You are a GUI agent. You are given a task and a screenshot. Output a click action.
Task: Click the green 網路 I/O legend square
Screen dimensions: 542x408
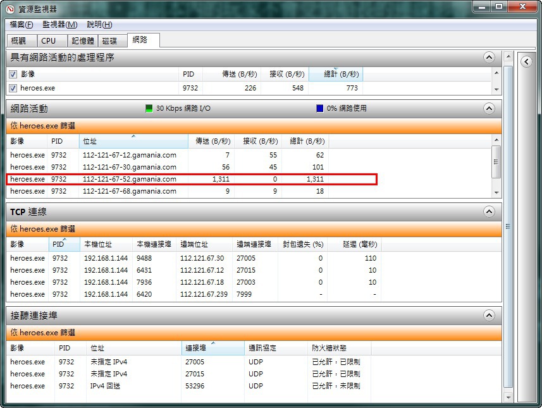tap(149, 108)
